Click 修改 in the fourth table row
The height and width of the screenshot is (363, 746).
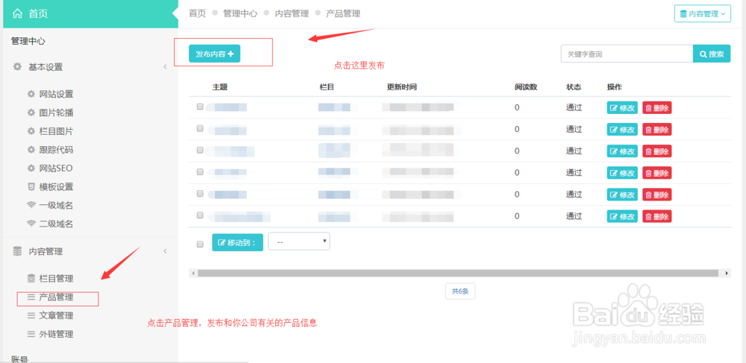tap(622, 173)
